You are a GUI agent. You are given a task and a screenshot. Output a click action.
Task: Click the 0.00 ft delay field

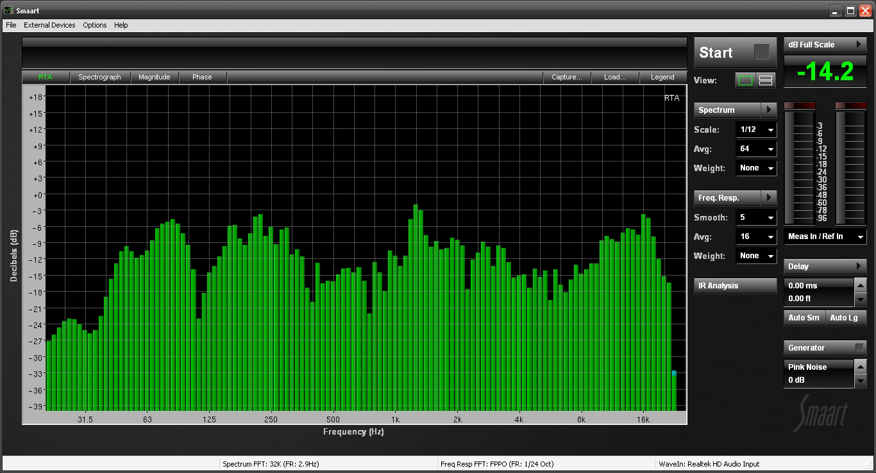pyautogui.click(x=820, y=299)
